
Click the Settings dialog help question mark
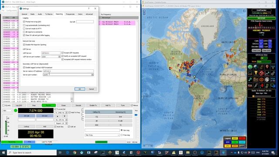coord(89,9)
